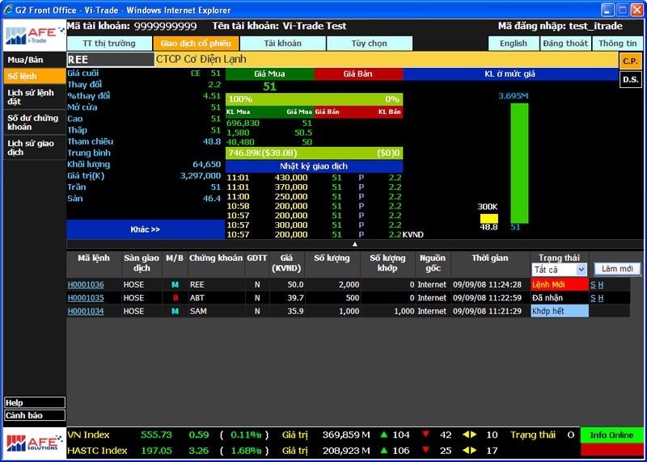Open the Trạng thái status dropdown
Viewport: 647px width, 462px height.
click(559, 270)
